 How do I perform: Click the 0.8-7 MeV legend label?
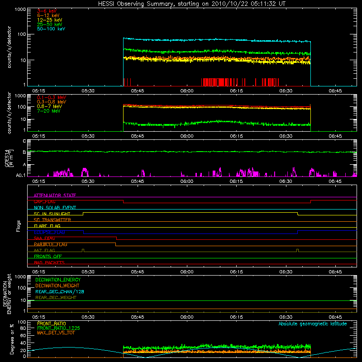tap(49, 106)
